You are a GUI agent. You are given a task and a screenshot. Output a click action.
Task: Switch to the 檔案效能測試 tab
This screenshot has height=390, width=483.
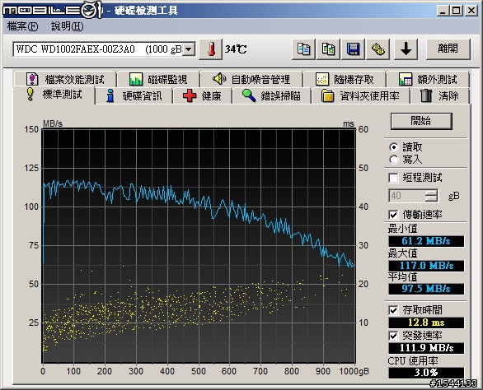coord(65,79)
